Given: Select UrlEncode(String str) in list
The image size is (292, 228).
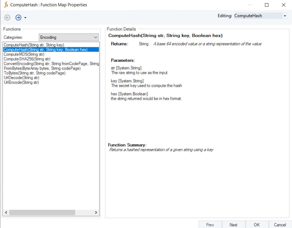Looking at the screenshot, I should [21, 82].
